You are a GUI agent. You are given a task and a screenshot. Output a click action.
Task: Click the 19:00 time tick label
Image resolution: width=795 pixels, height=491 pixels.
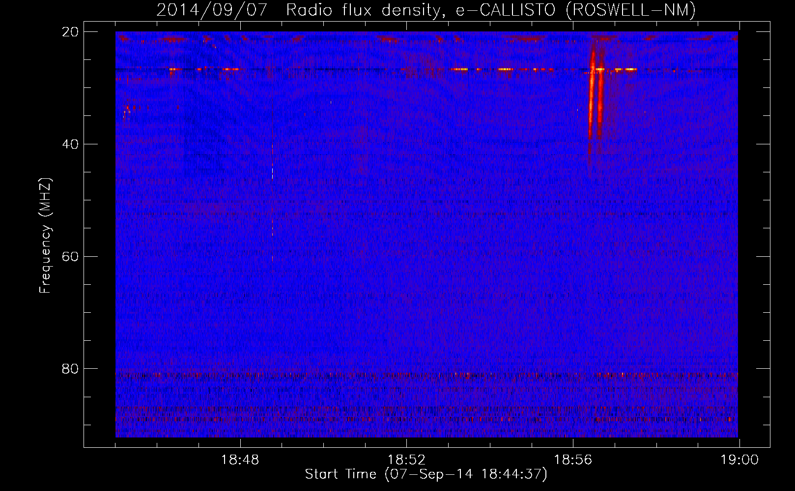pos(739,460)
